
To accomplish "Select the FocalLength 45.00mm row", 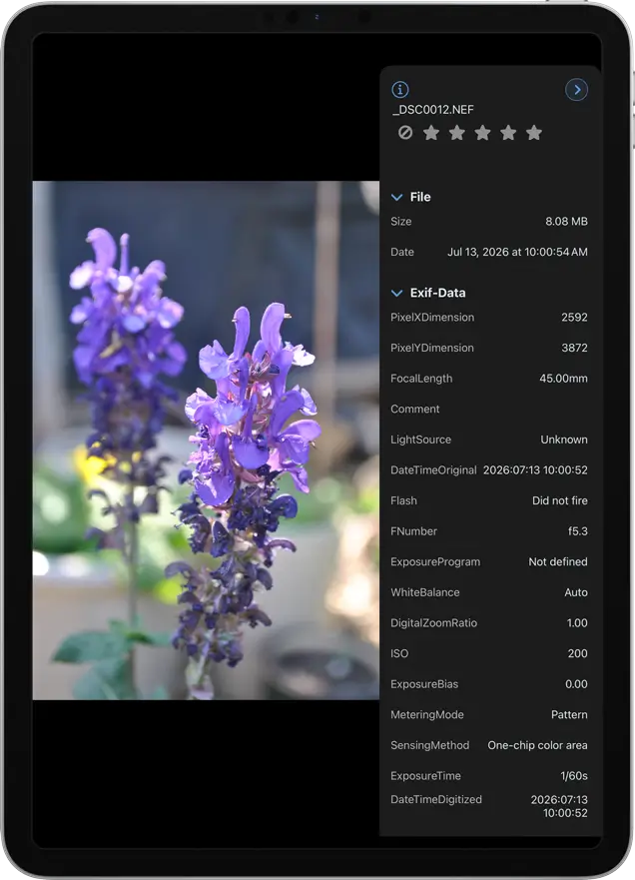I will (x=489, y=379).
